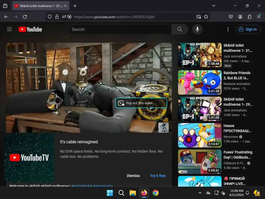Launch Google Chrome from taskbar
The width and height of the screenshot is (265, 199).
coord(156,193)
